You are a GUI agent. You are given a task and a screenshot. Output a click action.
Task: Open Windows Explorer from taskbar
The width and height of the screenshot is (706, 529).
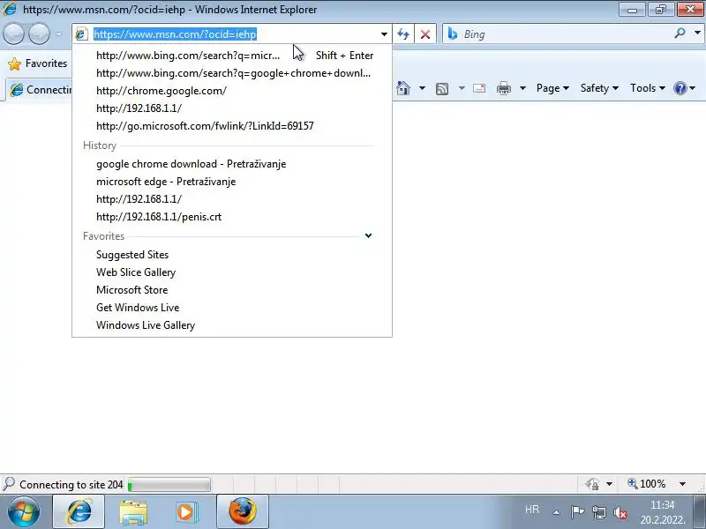point(133,512)
